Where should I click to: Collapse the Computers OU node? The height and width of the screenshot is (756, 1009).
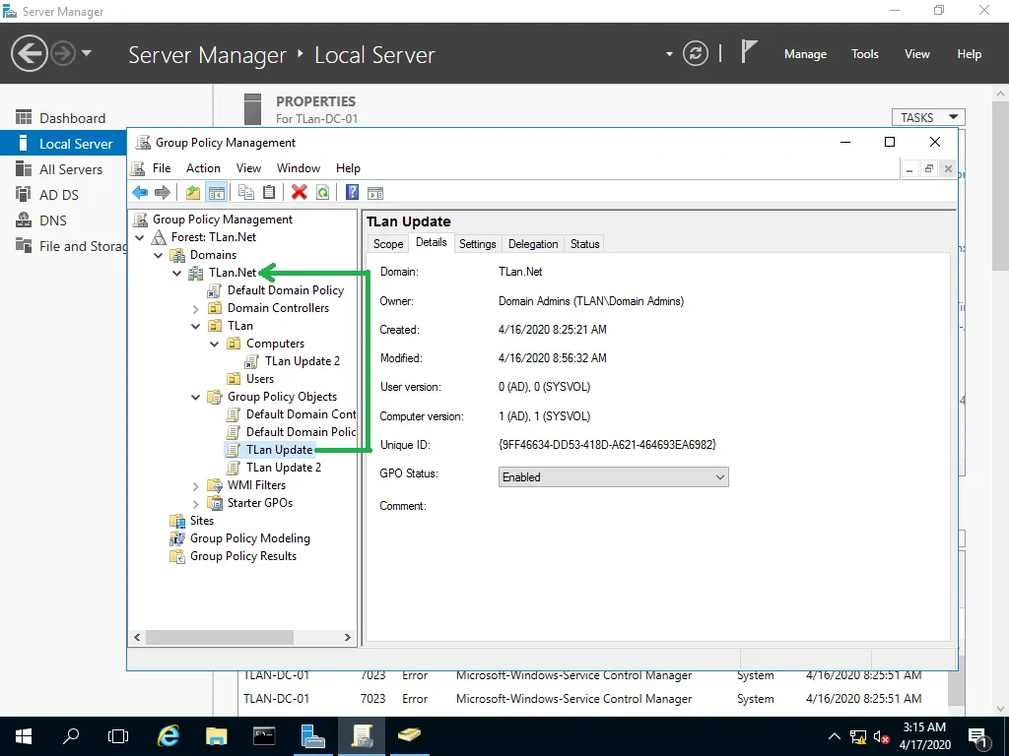[214, 344]
